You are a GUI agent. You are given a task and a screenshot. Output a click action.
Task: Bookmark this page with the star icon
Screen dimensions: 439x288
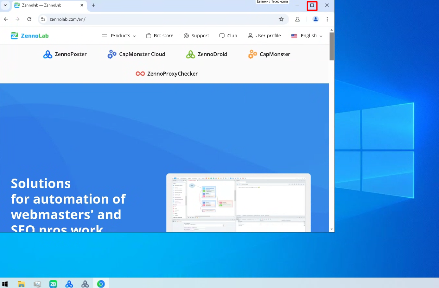pyautogui.click(x=281, y=19)
